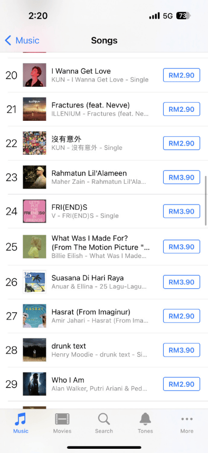This screenshot has height=453, width=208.
Task: Buy drunk text for RM3.90
Action: click(182, 350)
